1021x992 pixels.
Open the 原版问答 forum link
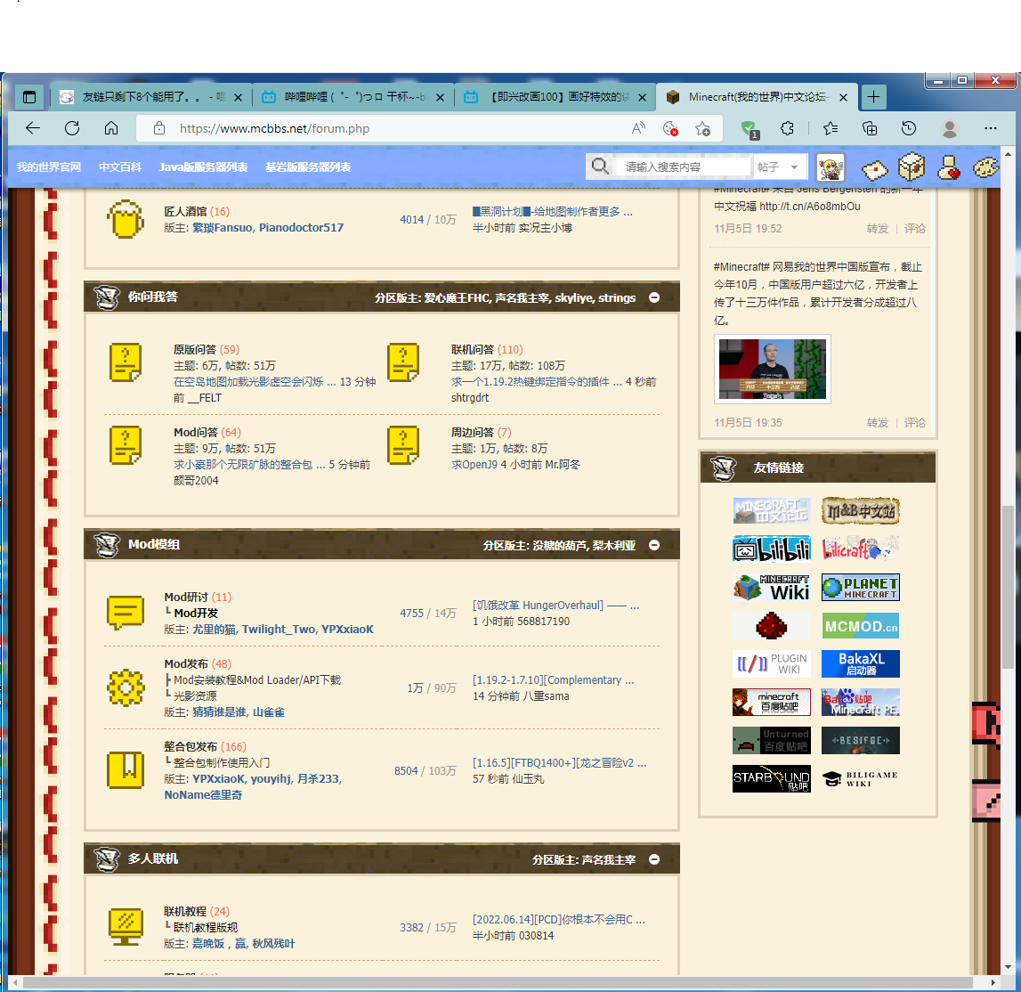point(195,350)
